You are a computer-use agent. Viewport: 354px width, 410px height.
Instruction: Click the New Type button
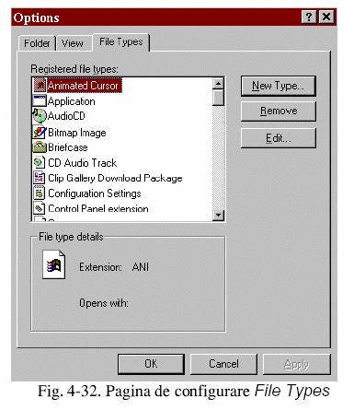tap(279, 86)
